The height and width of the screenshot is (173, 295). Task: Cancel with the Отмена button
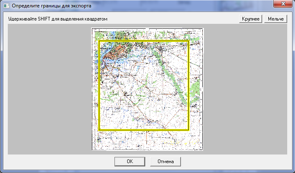pos(166,161)
